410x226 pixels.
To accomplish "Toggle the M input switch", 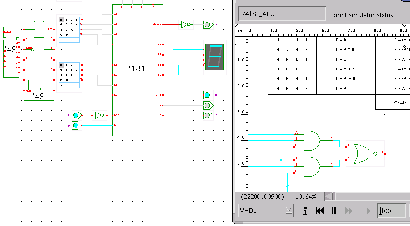I will [x=76, y=126].
